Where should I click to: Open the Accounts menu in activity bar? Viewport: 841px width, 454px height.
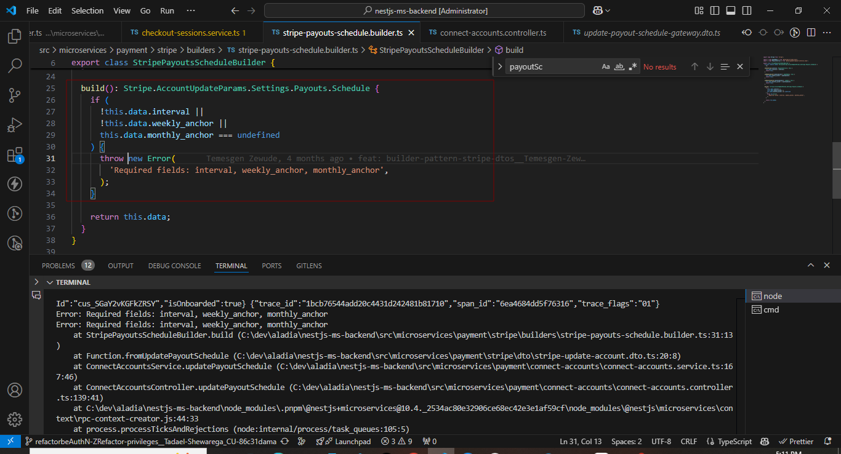(14, 390)
